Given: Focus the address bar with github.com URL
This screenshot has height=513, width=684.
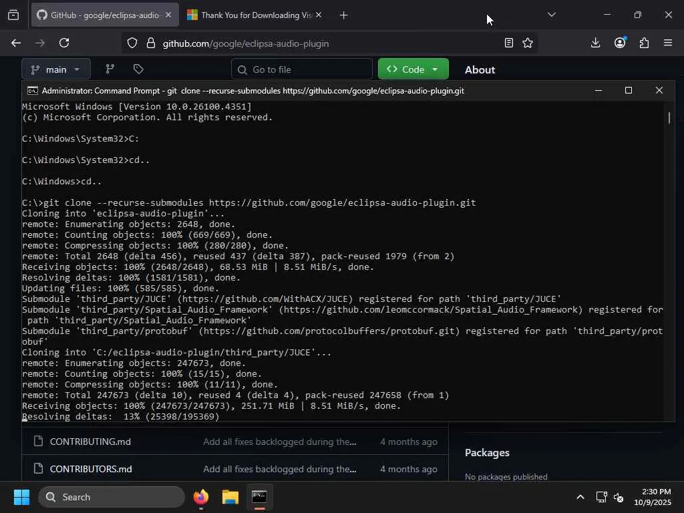Looking at the screenshot, I should (329, 43).
